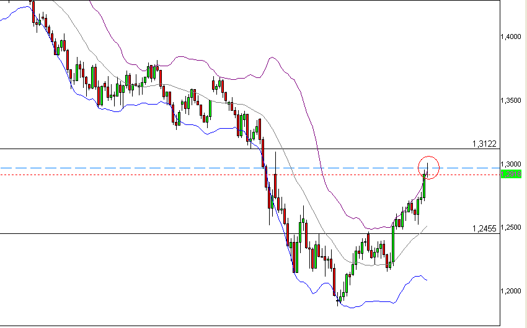Click the 1,4000 price axis label
Viewport: 527px width, 328px height.
point(511,37)
